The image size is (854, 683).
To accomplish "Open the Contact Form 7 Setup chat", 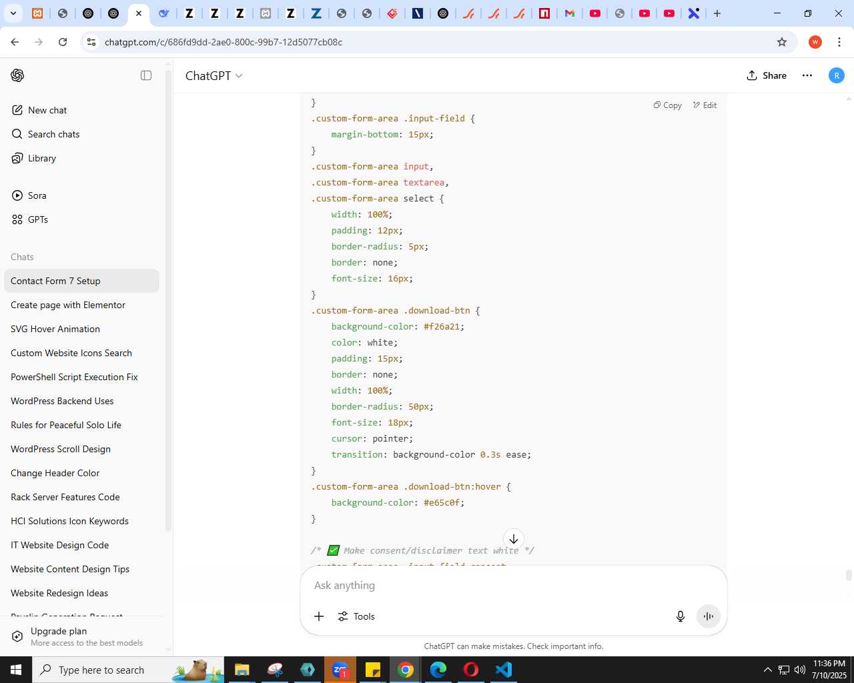I will click(x=81, y=281).
